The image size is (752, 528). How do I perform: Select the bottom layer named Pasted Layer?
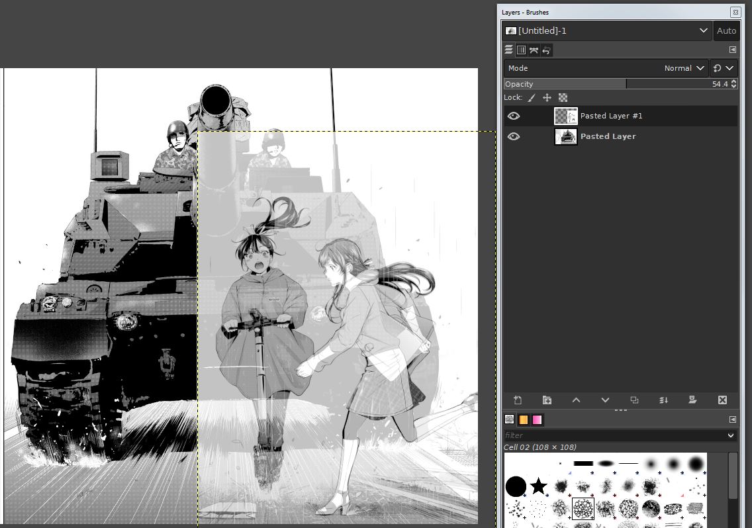coord(608,137)
